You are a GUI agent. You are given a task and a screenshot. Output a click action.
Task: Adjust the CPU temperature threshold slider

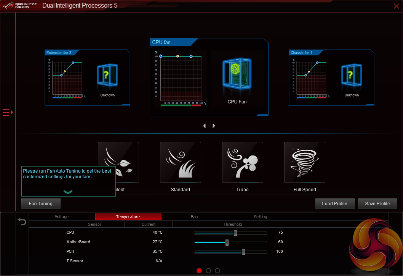[x=235, y=233]
